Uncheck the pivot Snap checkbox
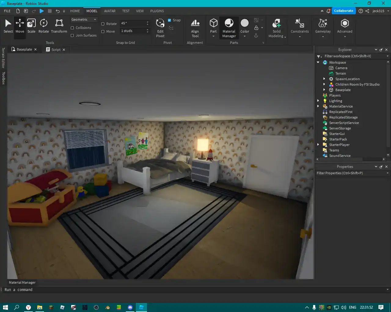This screenshot has width=391, height=312. tap(170, 20)
